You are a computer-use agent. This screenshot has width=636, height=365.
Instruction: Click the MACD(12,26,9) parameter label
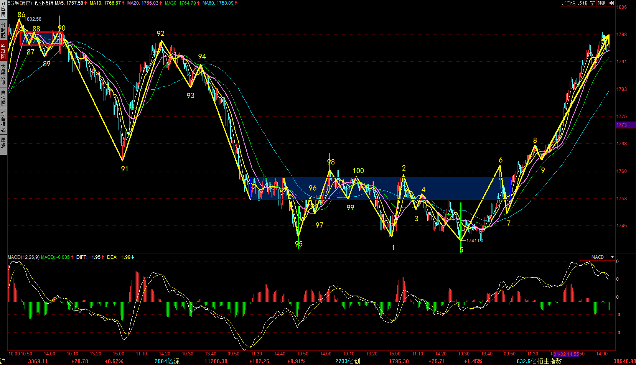click(23, 257)
